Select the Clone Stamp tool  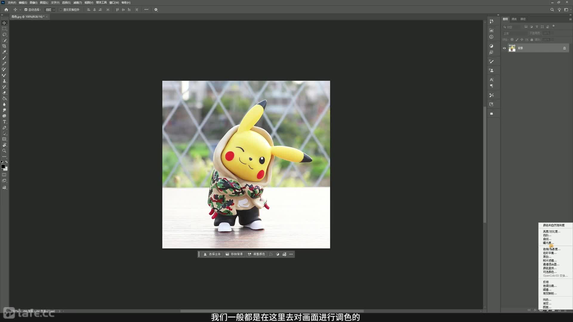tap(4, 81)
